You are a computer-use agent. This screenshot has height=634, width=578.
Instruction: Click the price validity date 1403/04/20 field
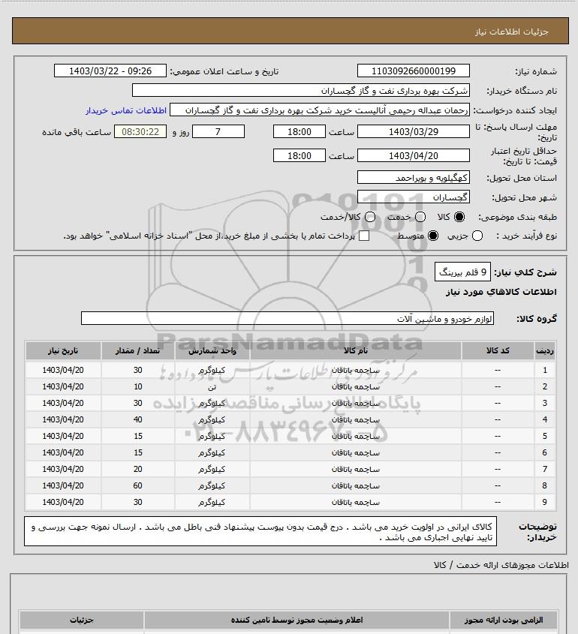pyautogui.click(x=414, y=155)
